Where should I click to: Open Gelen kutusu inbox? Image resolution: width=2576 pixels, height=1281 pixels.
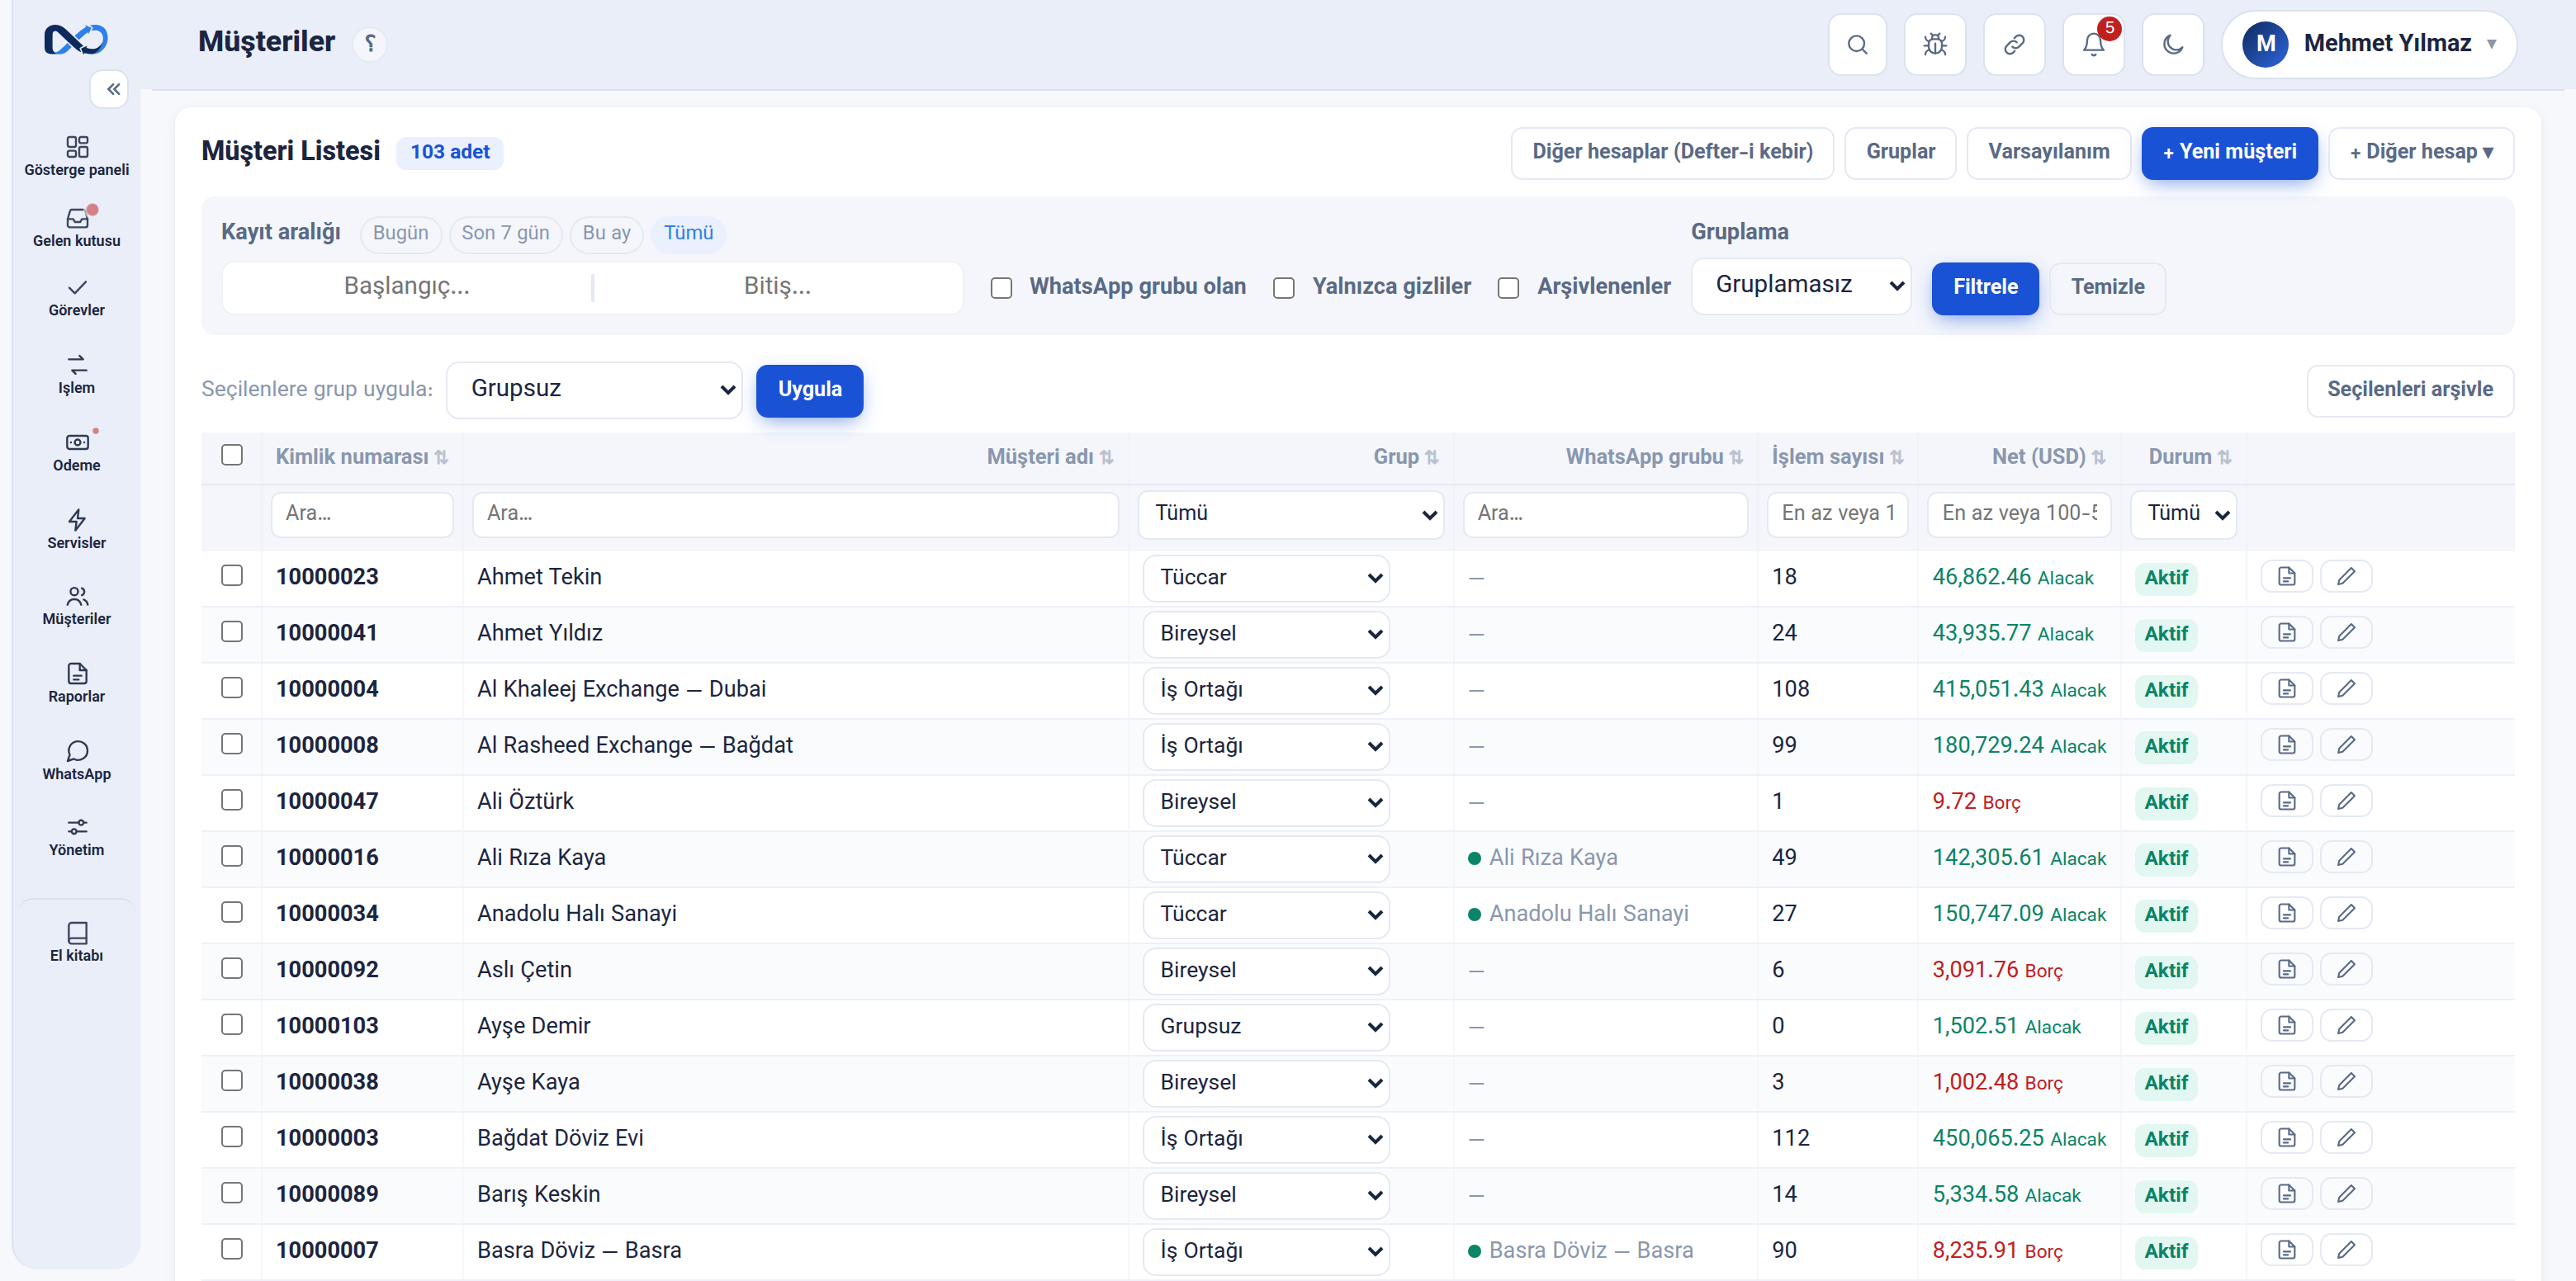77,227
